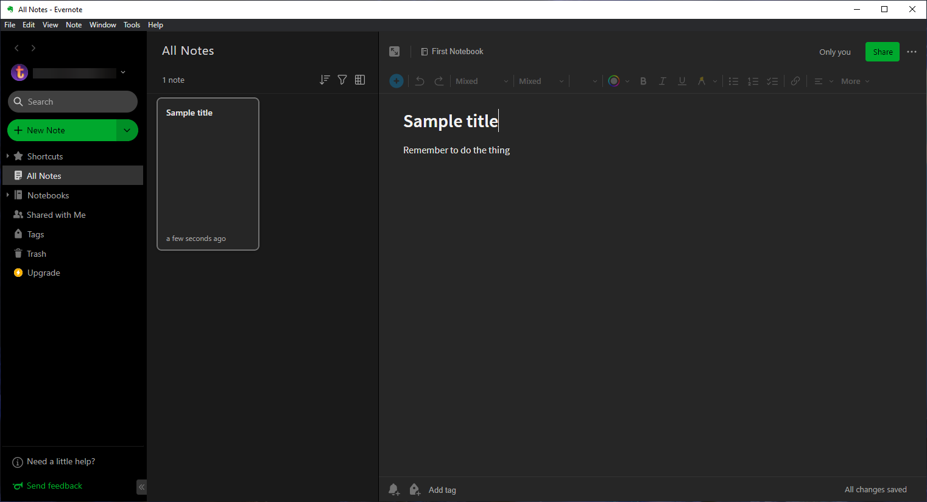Toggle italic formatting
This screenshot has height=502, width=927.
(x=663, y=81)
